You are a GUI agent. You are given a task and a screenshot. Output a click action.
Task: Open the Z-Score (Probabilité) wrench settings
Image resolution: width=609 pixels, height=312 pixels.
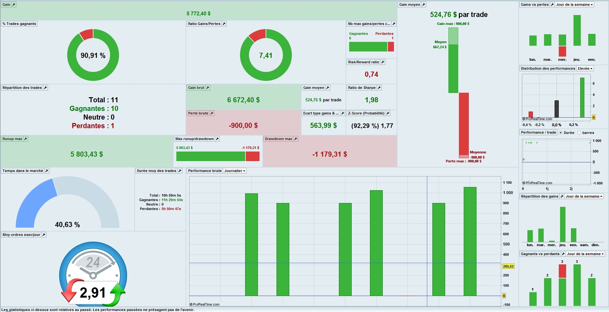coord(388,113)
